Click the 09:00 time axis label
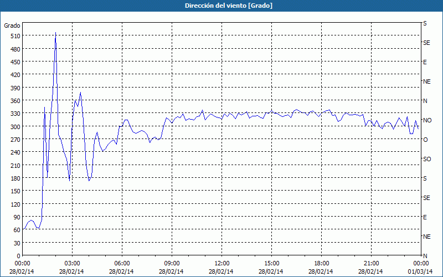The image size is (443, 277). [172, 264]
